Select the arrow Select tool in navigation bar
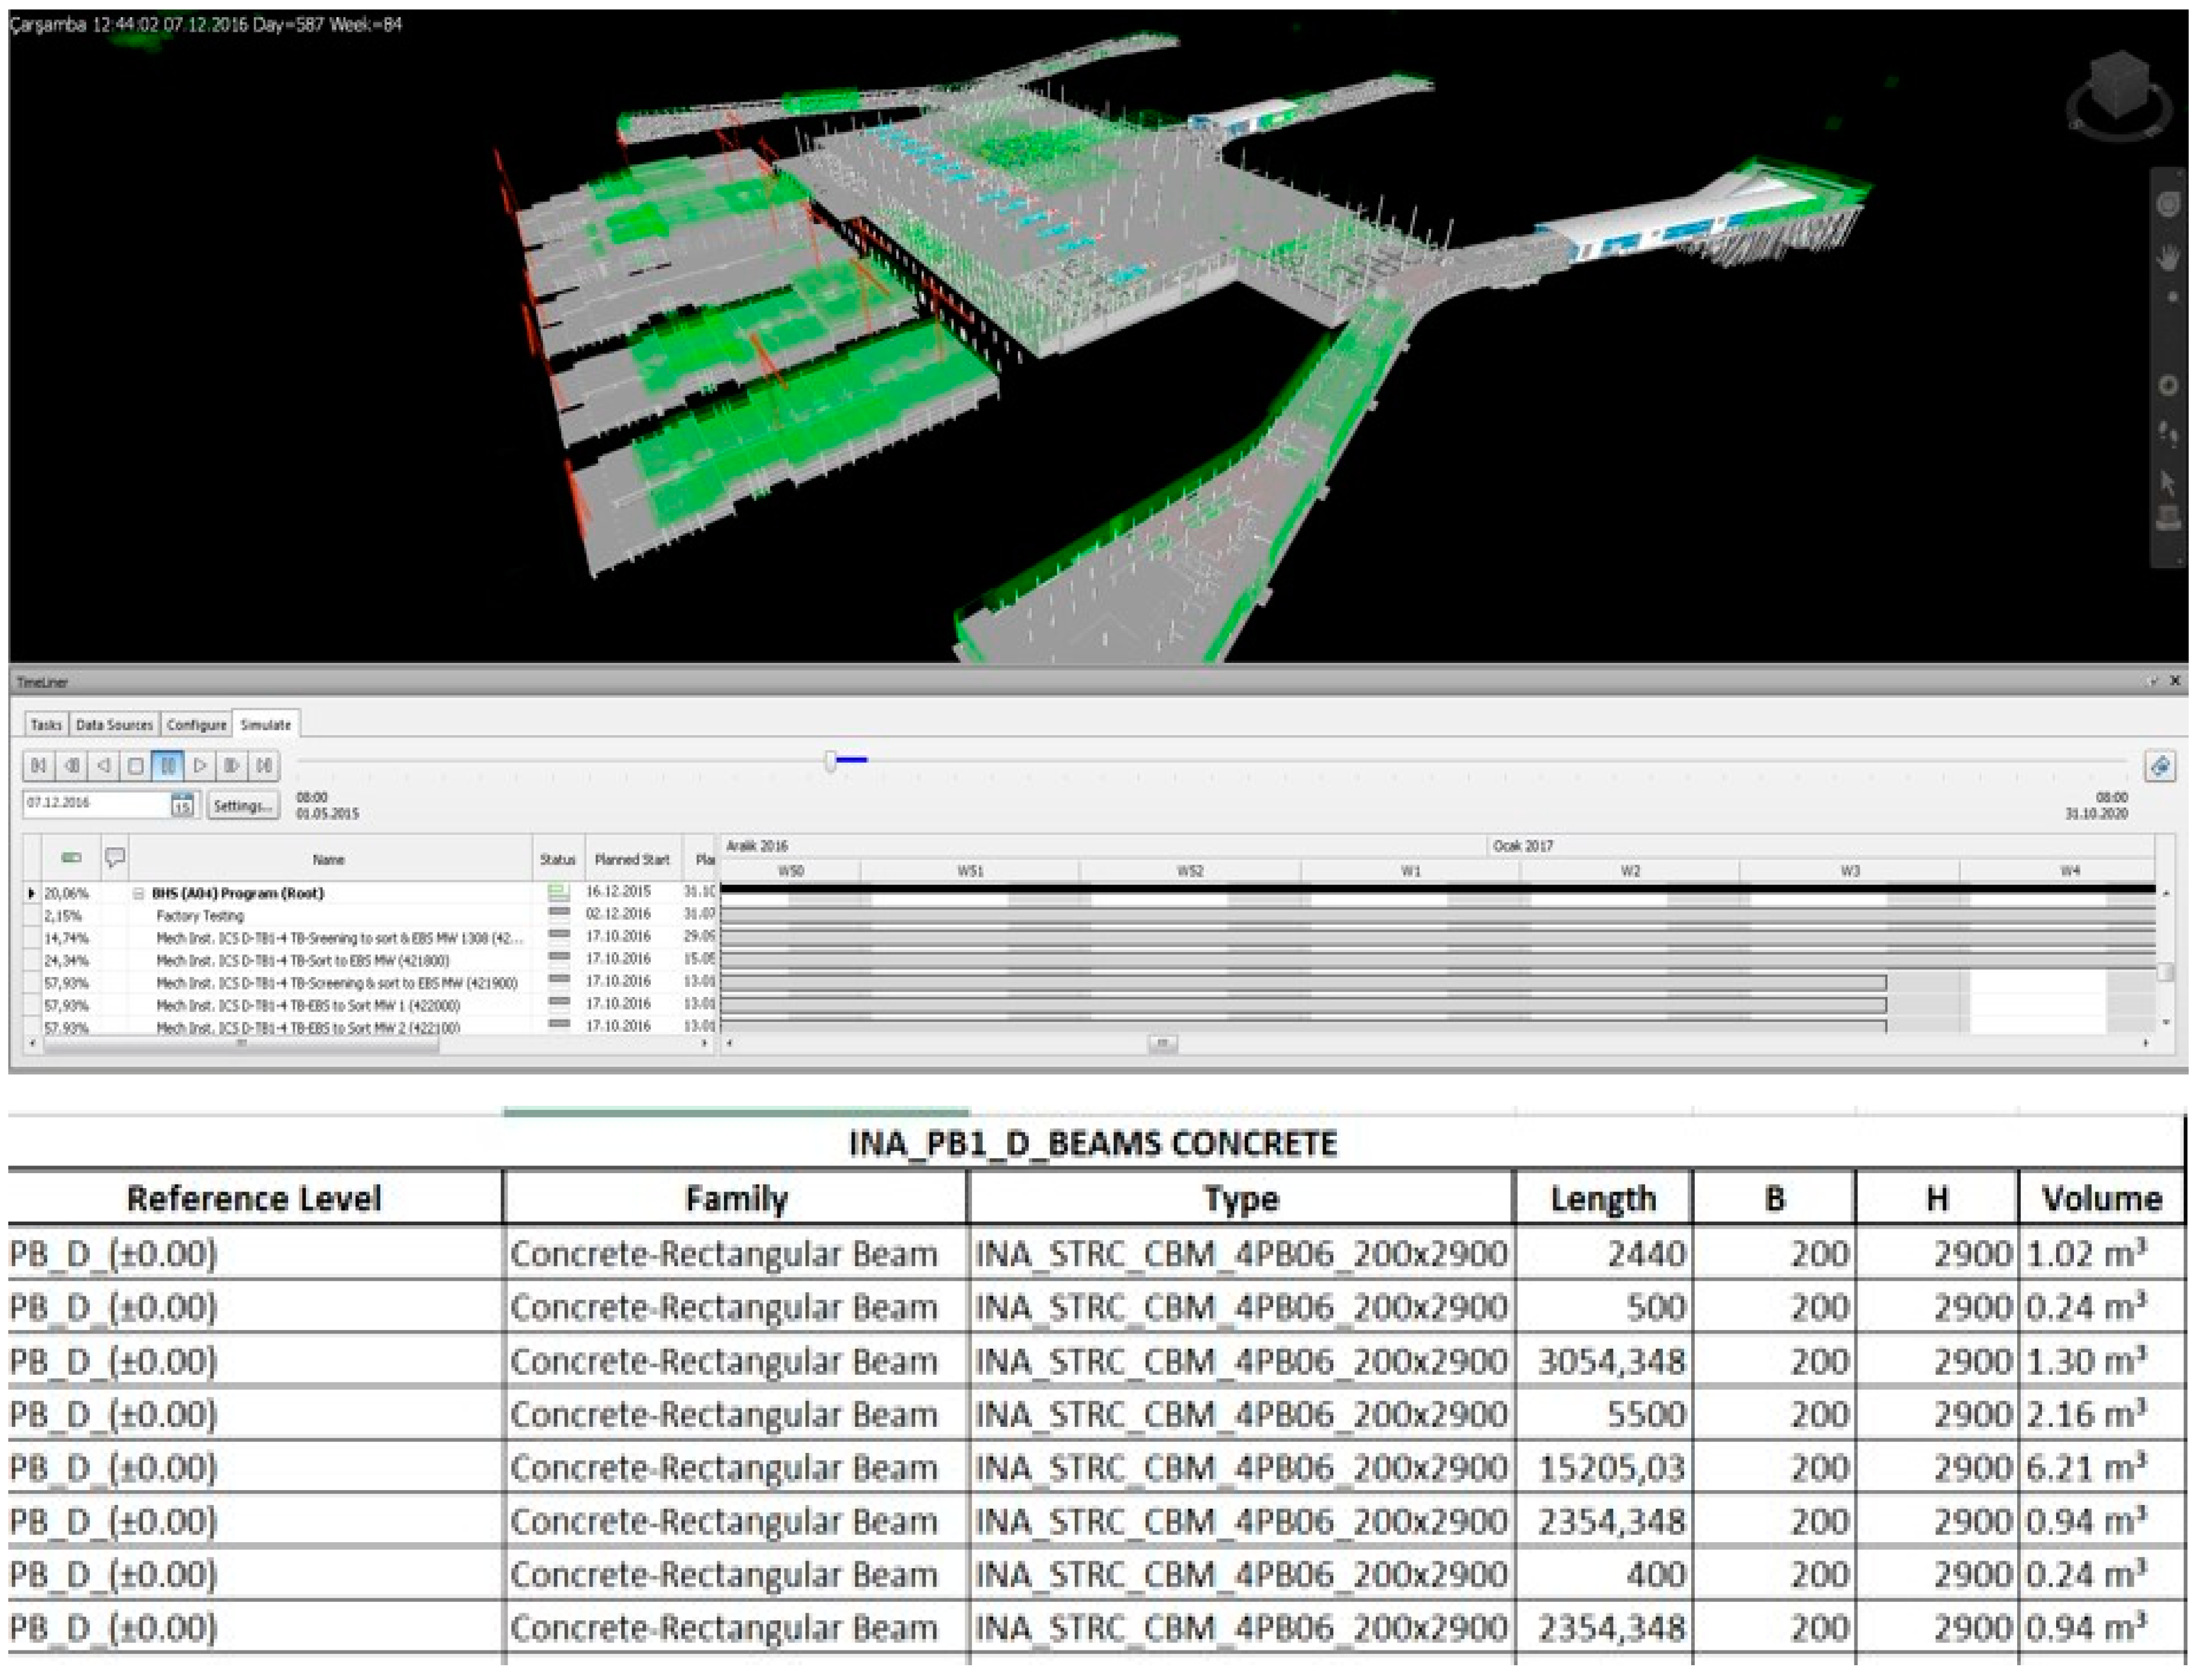Image resolution: width=2207 pixels, height=1680 pixels. [x=2167, y=483]
